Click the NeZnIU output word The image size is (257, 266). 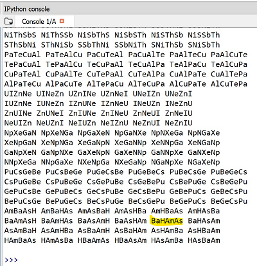pyautogui.click(x=179, y=123)
